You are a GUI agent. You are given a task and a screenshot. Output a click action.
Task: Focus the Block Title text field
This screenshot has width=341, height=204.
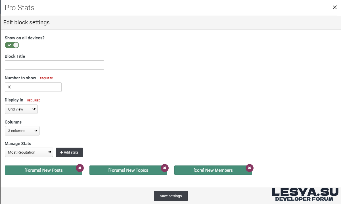click(x=55, y=65)
